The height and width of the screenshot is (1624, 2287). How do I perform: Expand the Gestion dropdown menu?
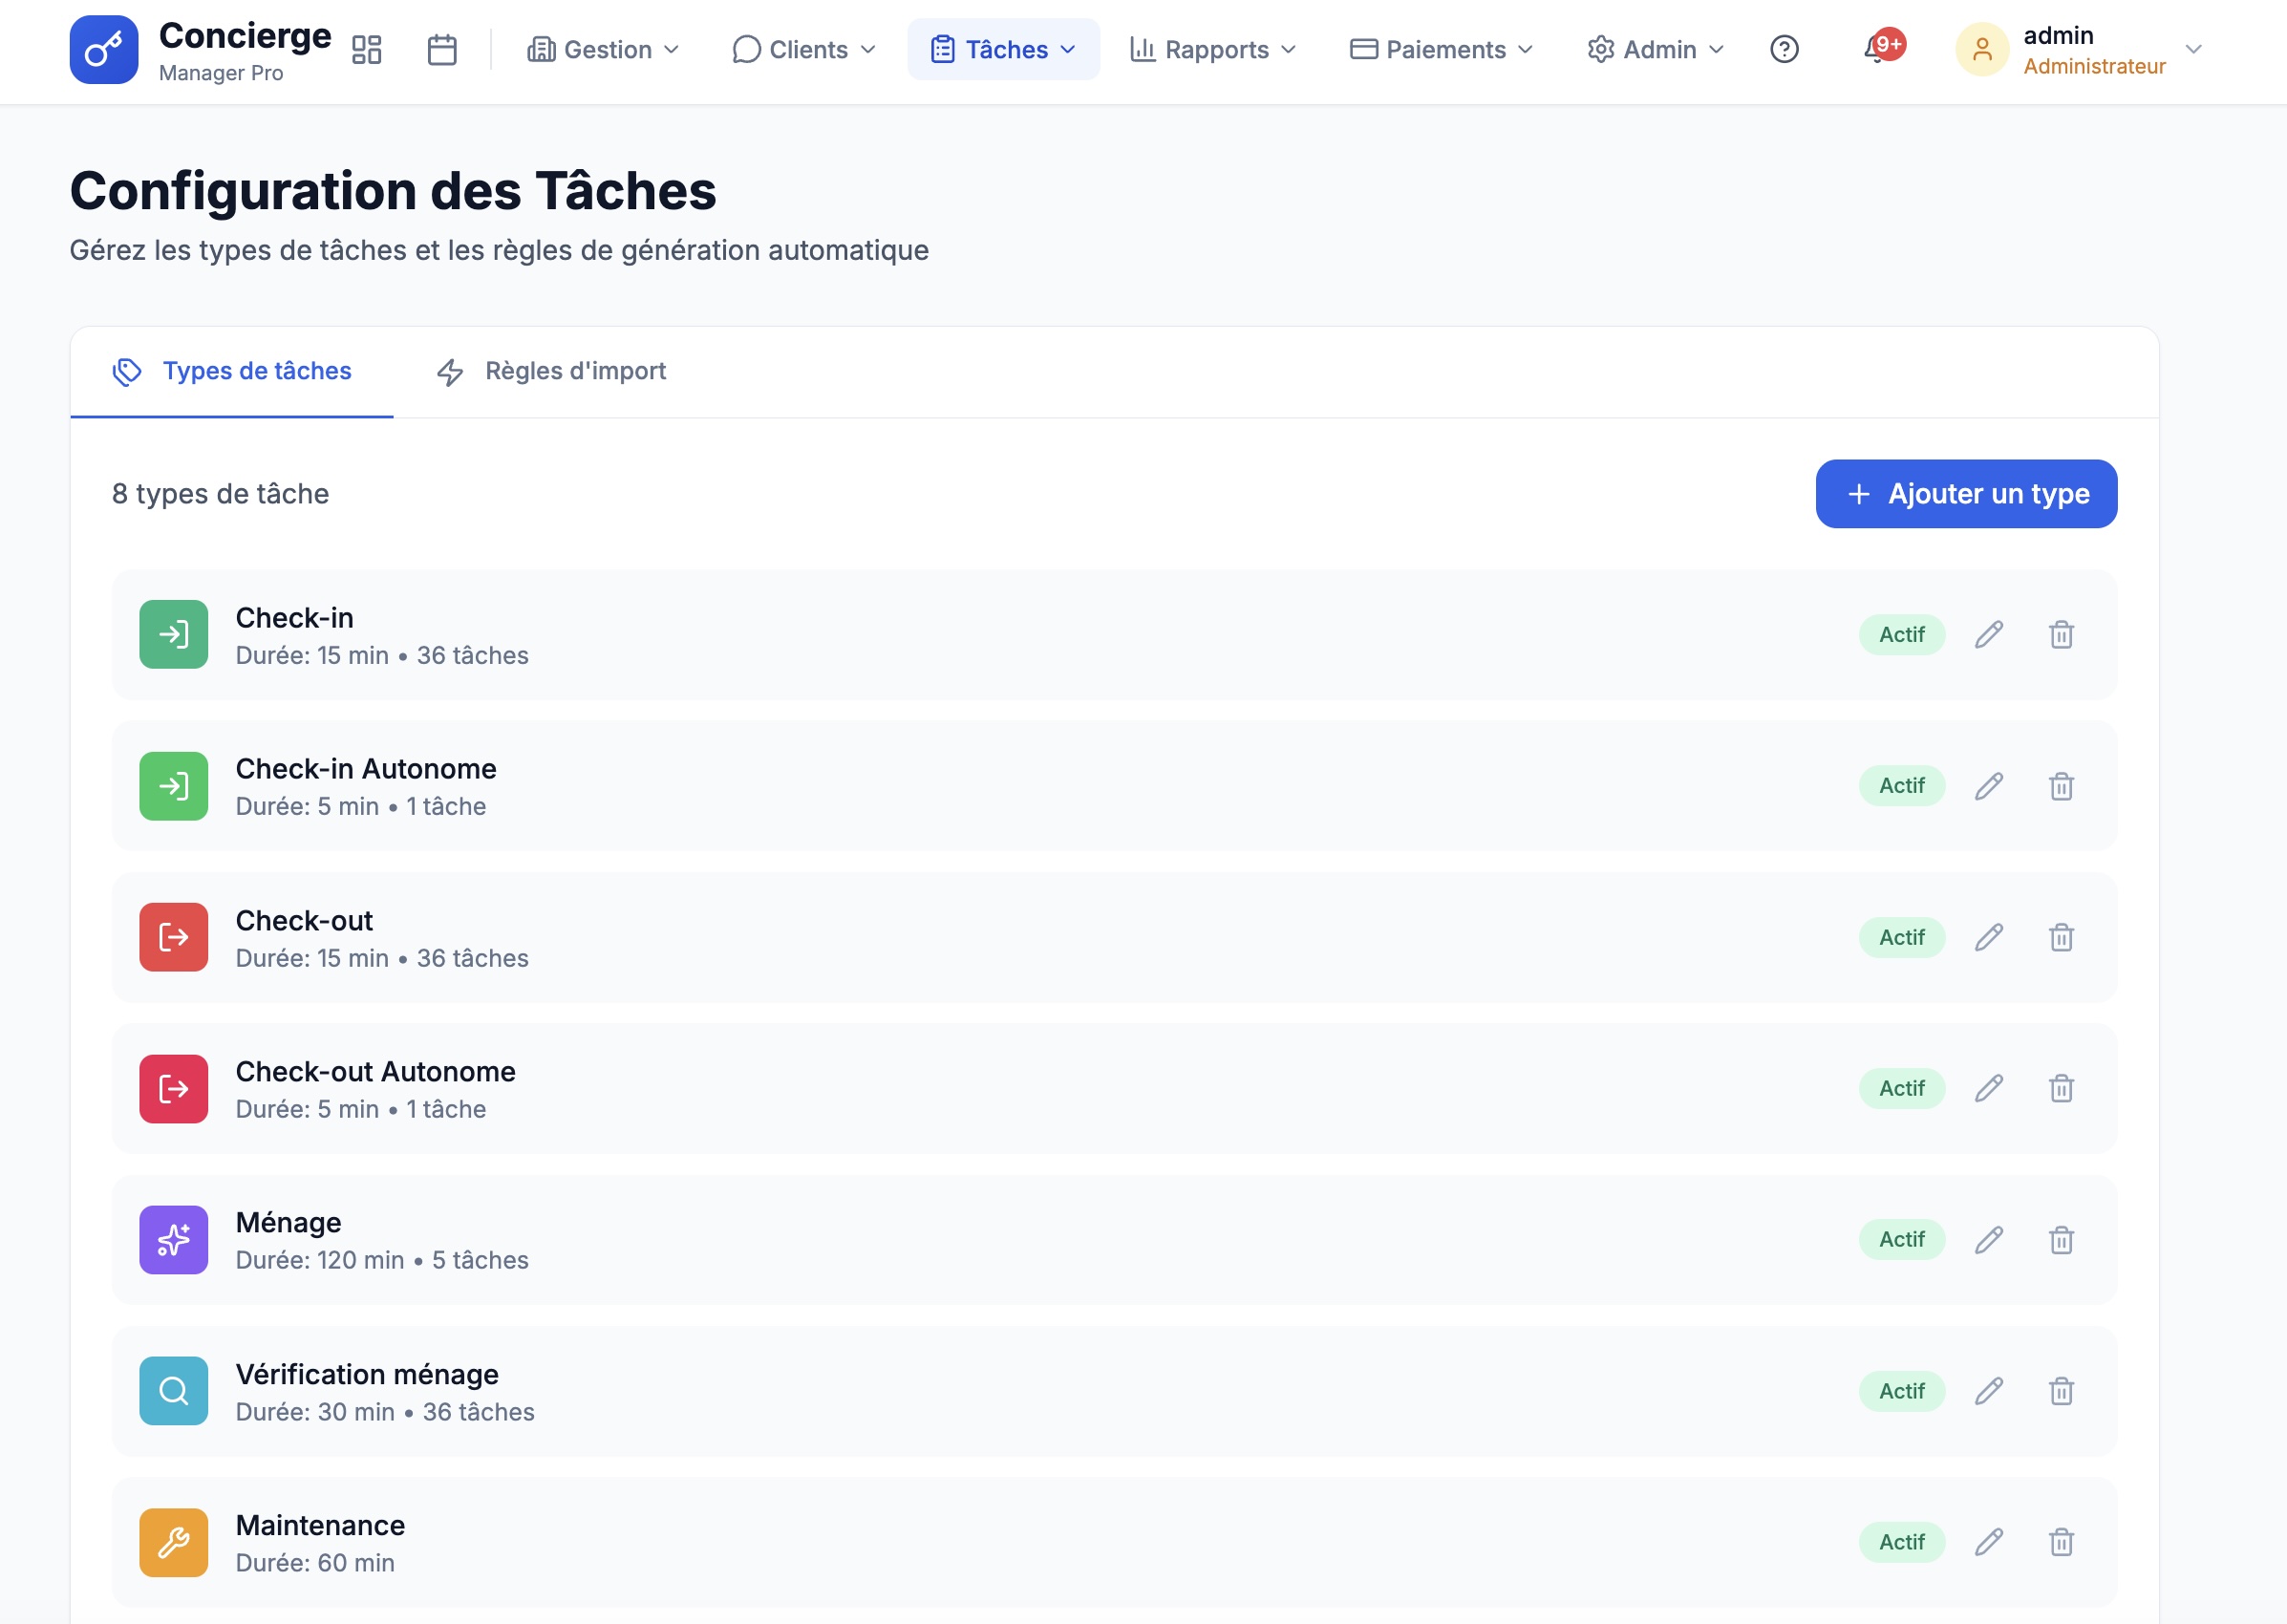602,49
